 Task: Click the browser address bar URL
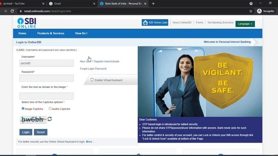47,11
